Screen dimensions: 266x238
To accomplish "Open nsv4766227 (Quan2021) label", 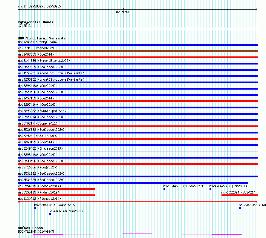I will [x=228, y=186].
